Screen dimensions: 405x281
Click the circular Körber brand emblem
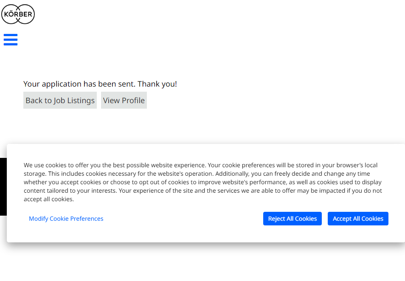tap(18, 14)
